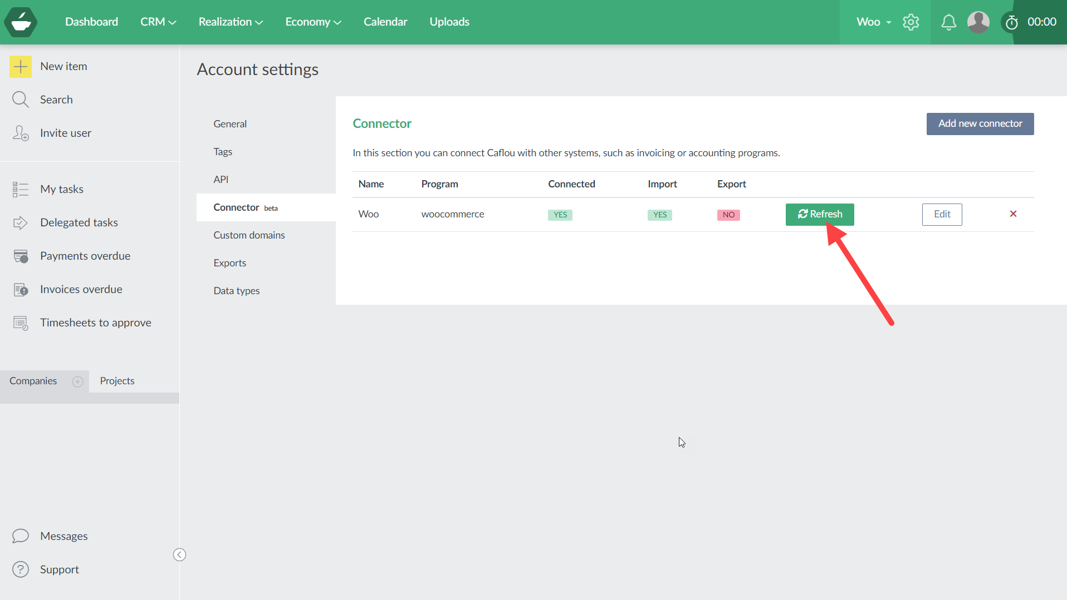Refresh the Woo connector
This screenshot has width=1067, height=600.
point(819,214)
